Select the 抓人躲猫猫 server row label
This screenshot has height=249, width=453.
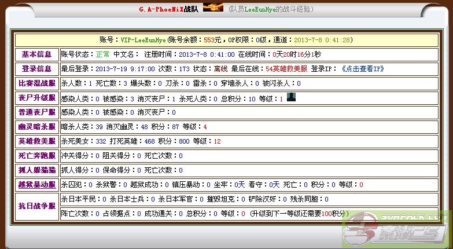36,170
